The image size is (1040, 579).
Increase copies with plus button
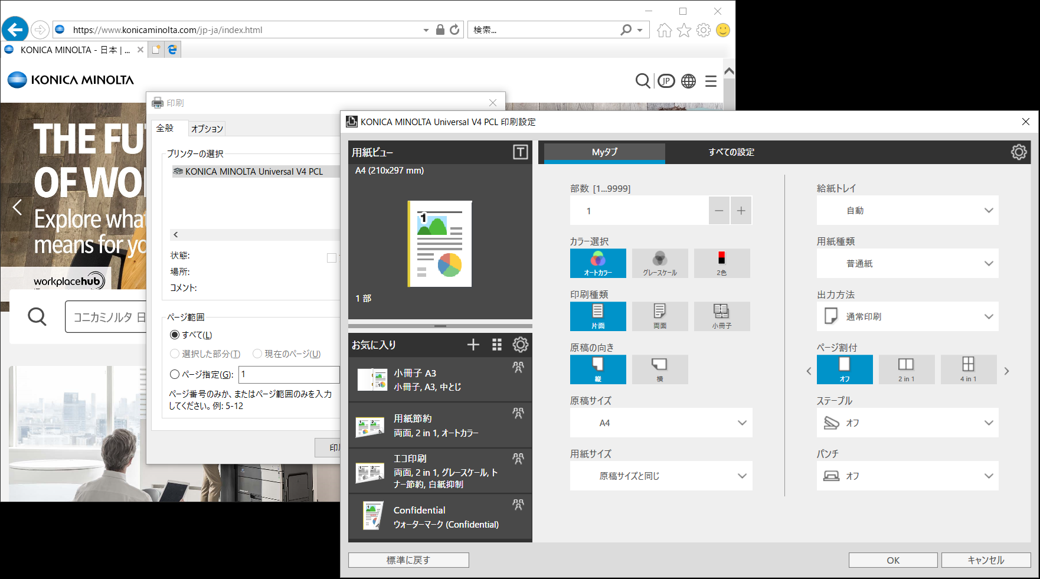tap(741, 211)
